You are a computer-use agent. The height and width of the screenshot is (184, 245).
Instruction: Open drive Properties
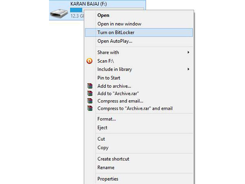[x=108, y=179]
